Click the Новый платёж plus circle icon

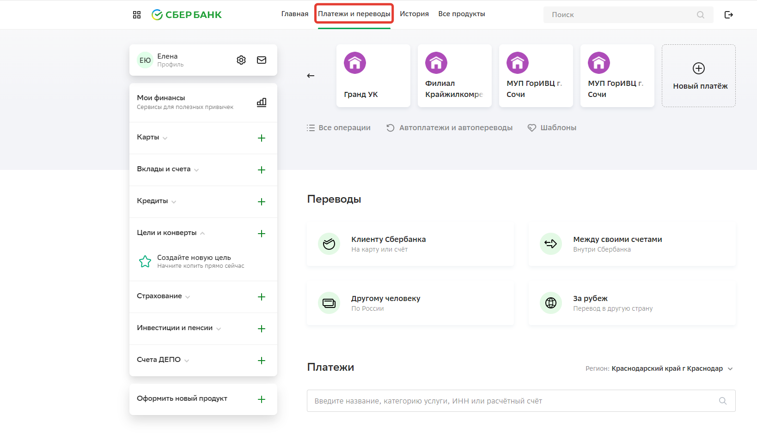699,68
